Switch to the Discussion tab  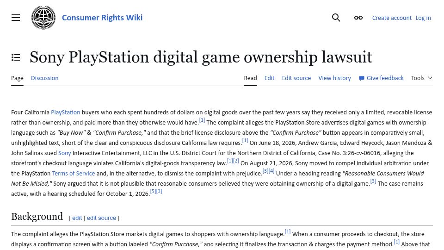tap(45, 78)
